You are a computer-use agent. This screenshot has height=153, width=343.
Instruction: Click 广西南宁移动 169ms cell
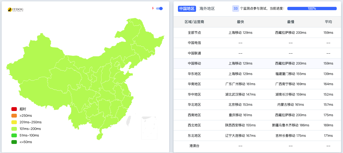pos(291,84)
